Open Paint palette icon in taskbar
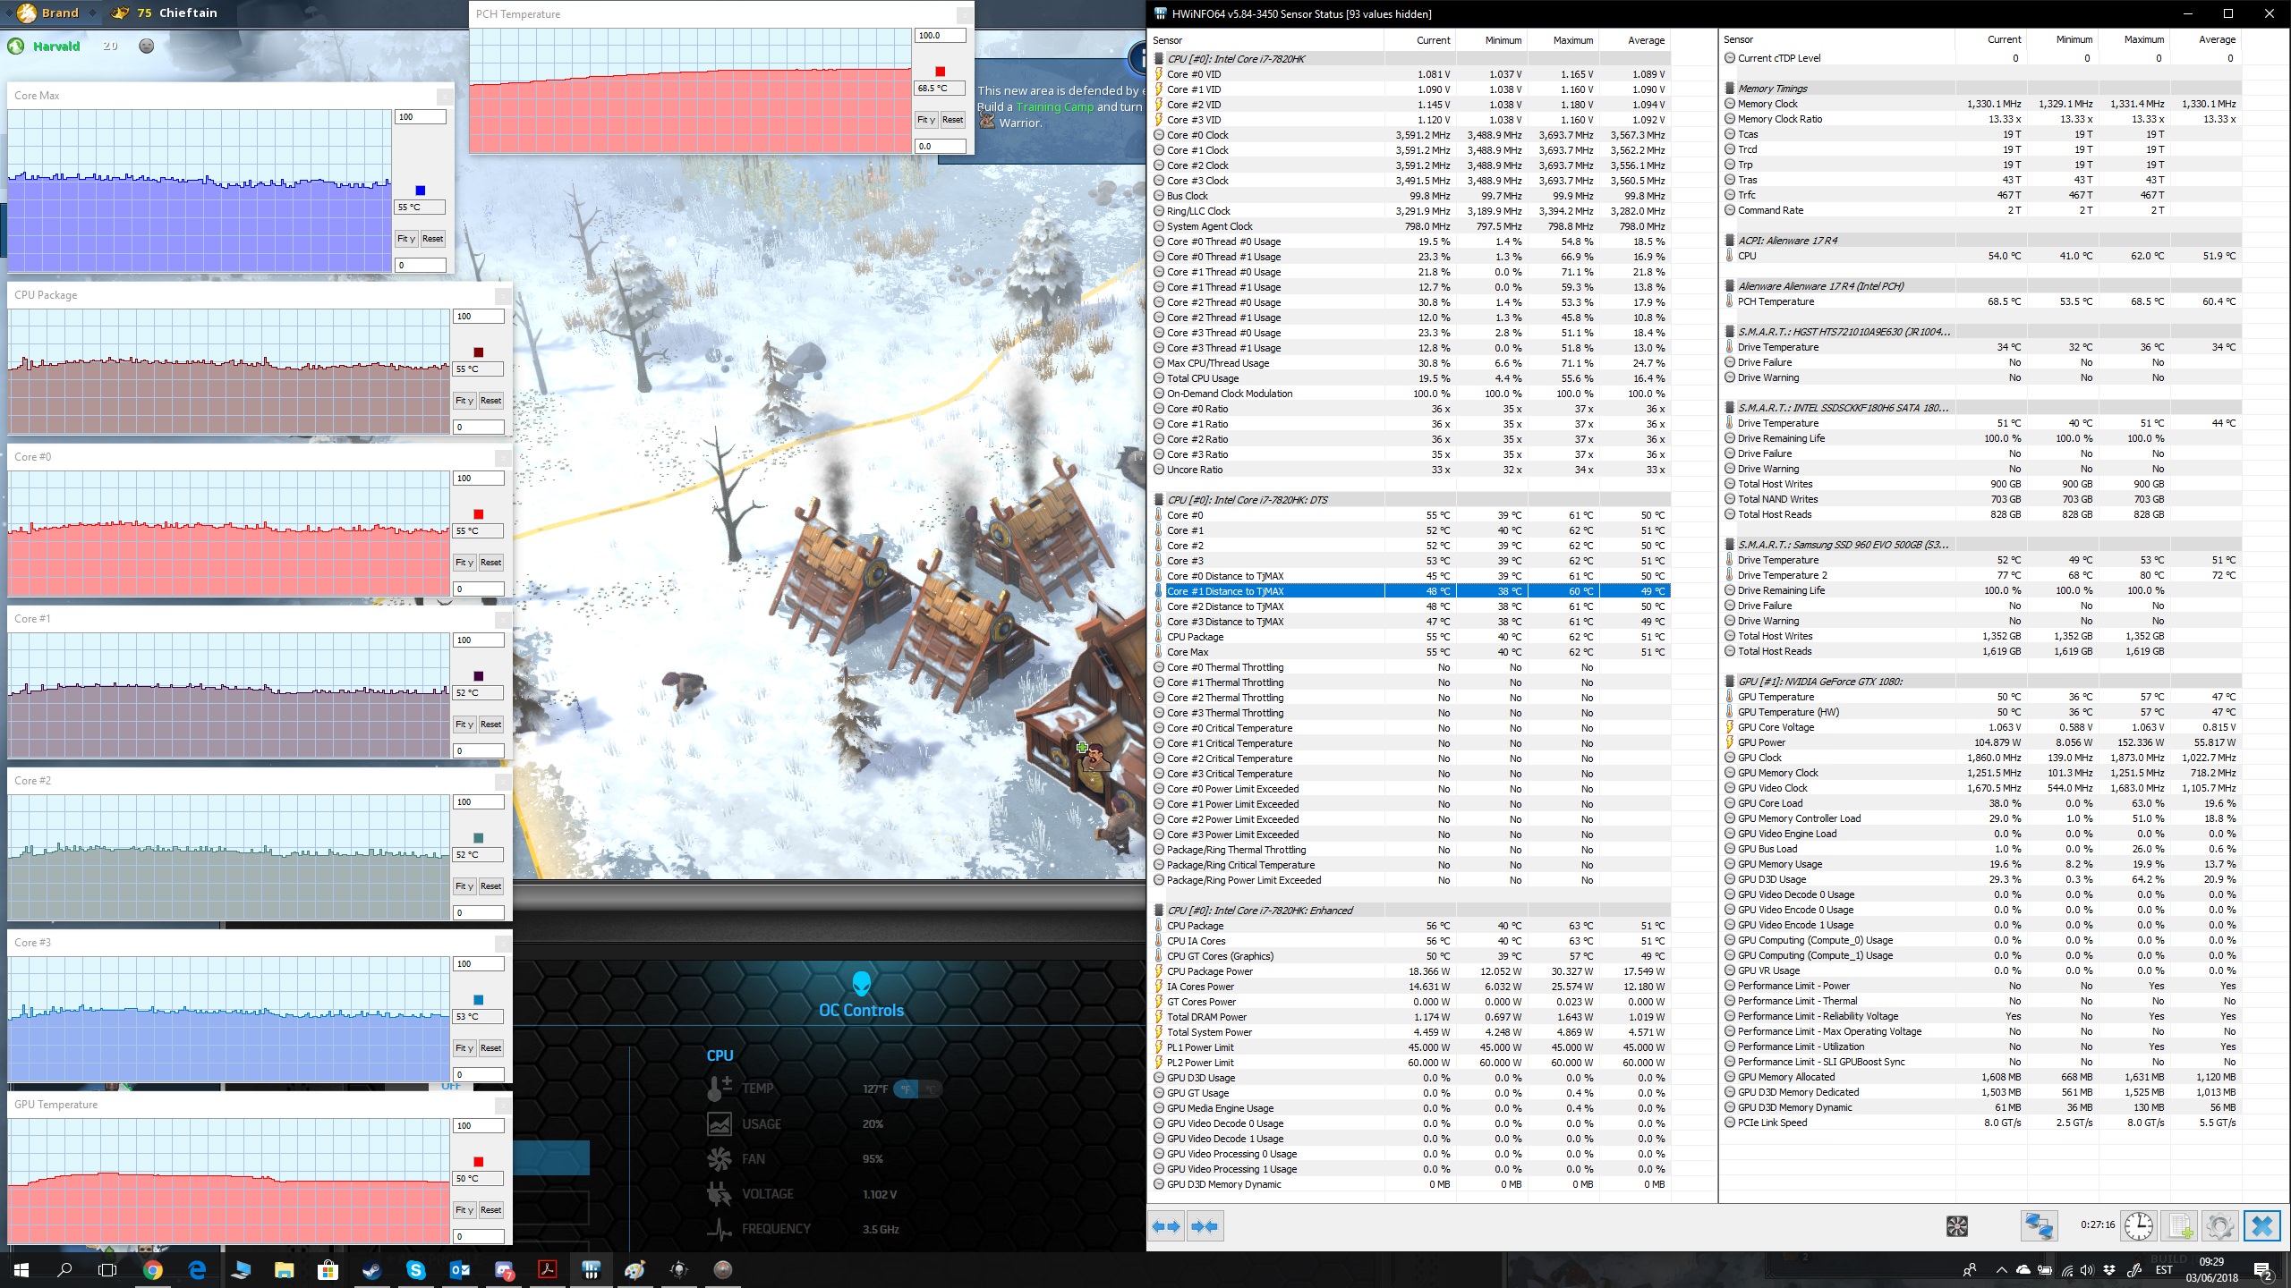 tap(634, 1270)
